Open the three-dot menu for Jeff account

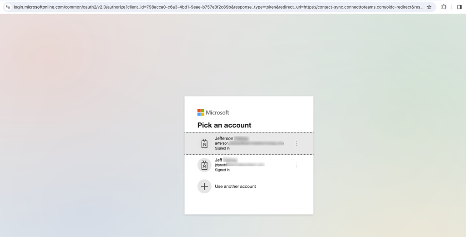click(x=296, y=165)
